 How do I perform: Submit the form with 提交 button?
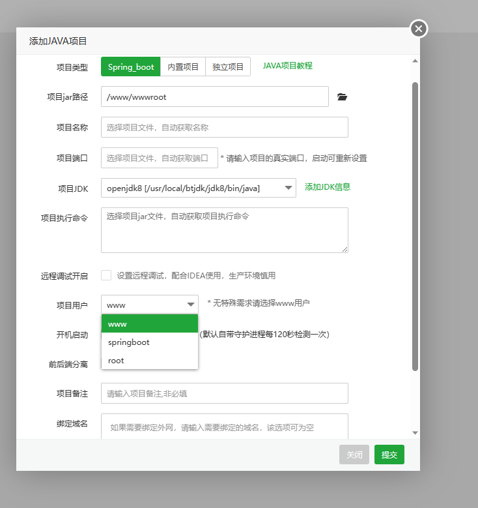click(x=389, y=455)
